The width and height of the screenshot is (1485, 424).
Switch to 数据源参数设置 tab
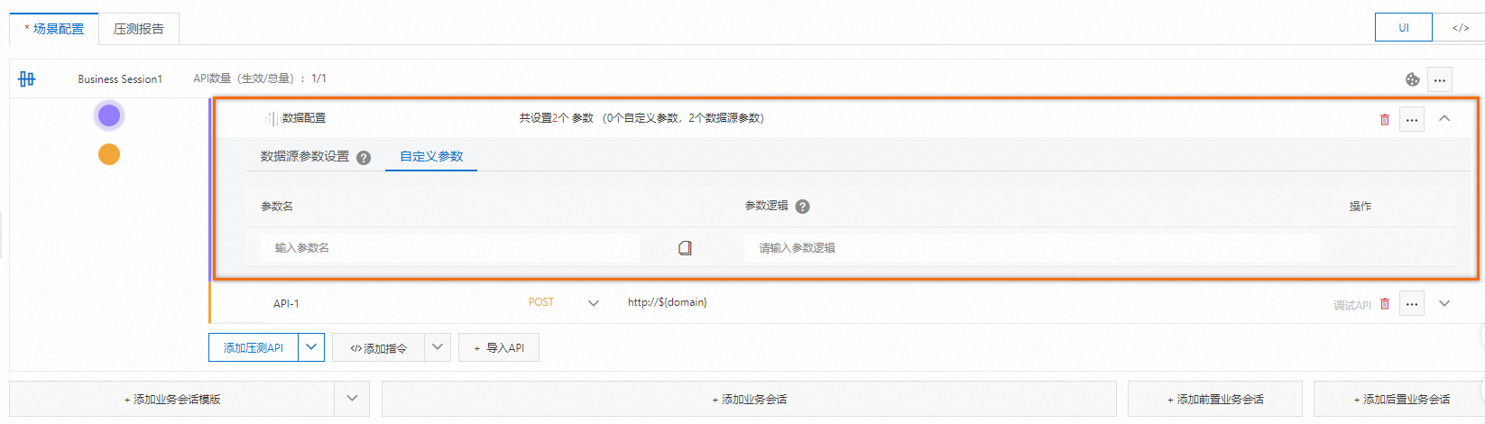(x=305, y=156)
